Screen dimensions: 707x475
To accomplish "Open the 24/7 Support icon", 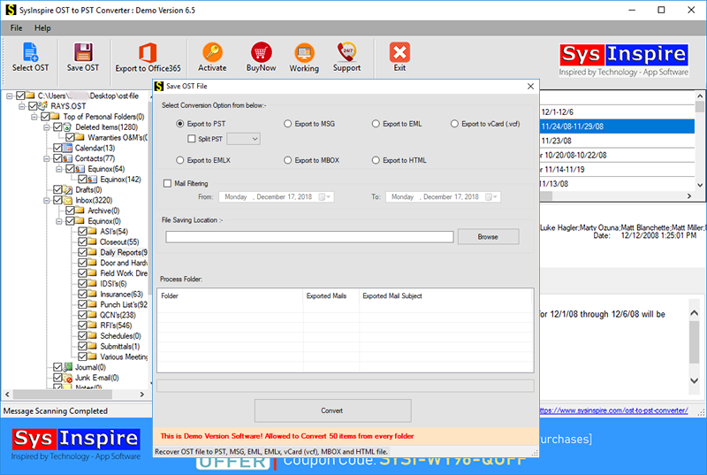I will coord(346,56).
